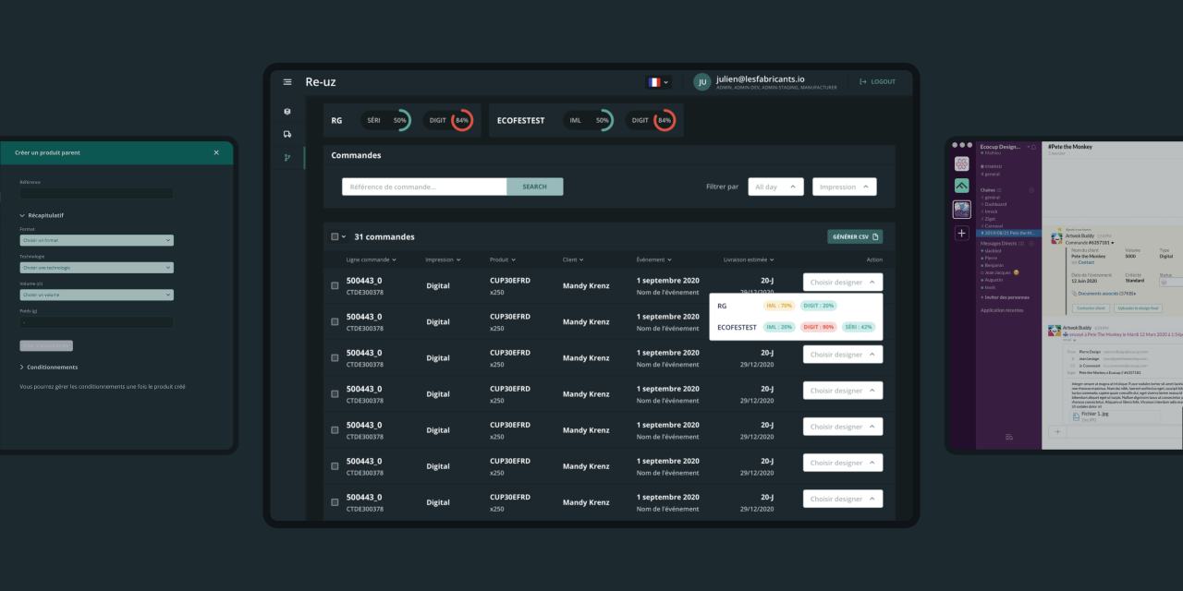Screen dimensions: 1183x591
Task: Open the Dashboard channel in Slack
Action: pos(994,204)
